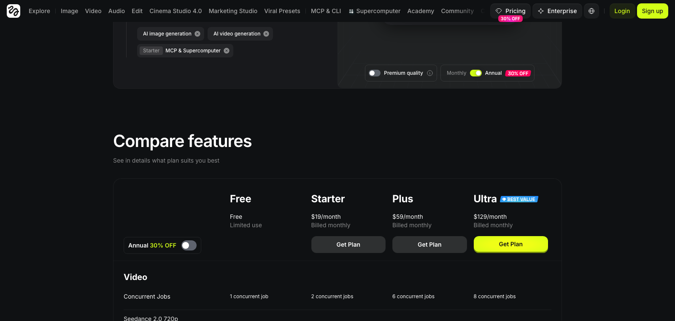Click the $129/month price
The width and height of the screenshot is (675, 321).
[x=490, y=217]
